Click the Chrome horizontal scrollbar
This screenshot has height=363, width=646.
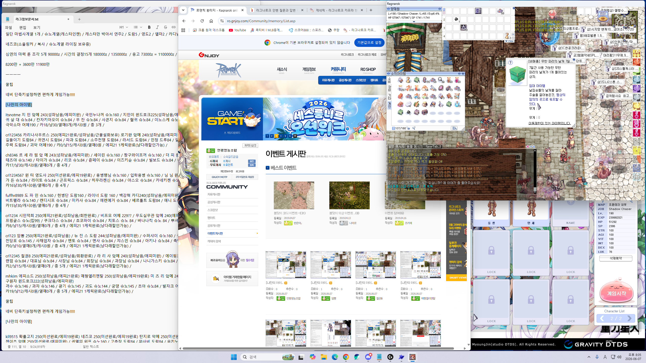pyautogui.click(x=318, y=348)
